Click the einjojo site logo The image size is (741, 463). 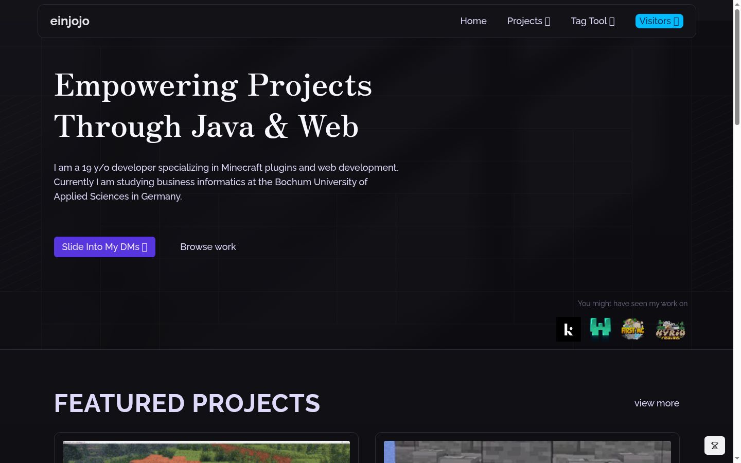pos(70,21)
